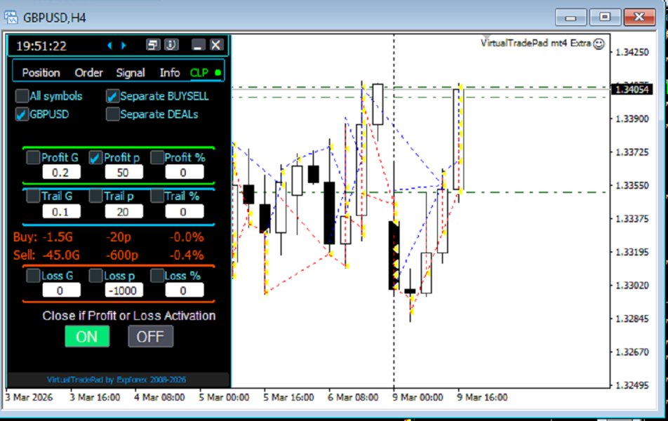Minimize the VirtualTradePad panel

pyautogui.click(x=198, y=44)
